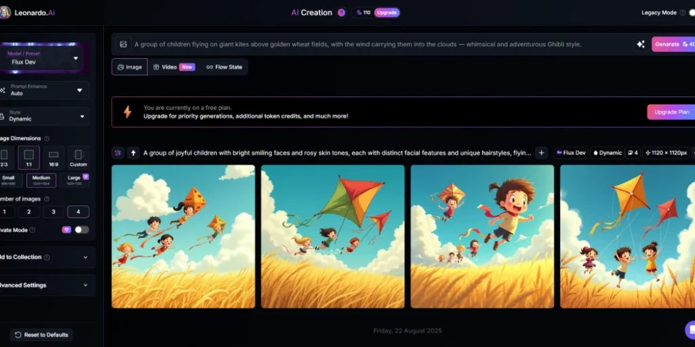Viewport: 695px width, 347px height.
Task: Switch to the Flow State tab
Action: (x=224, y=67)
